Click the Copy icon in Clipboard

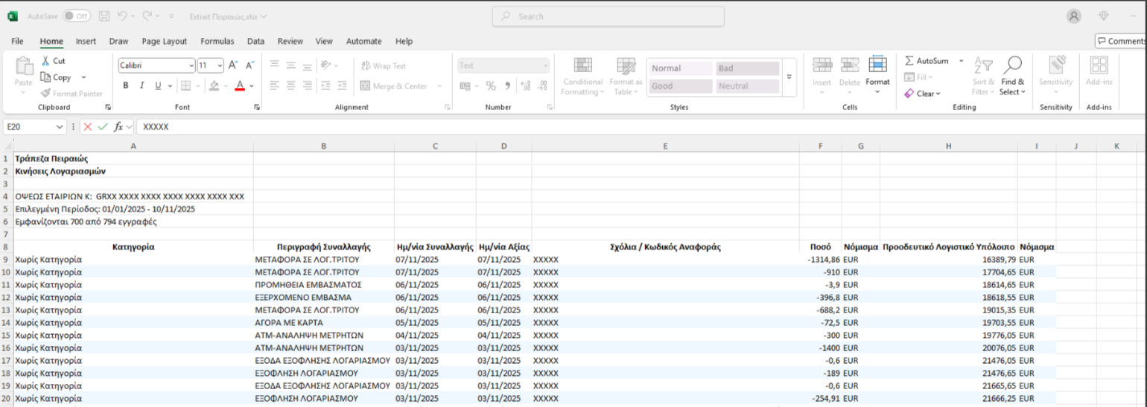[45, 77]
